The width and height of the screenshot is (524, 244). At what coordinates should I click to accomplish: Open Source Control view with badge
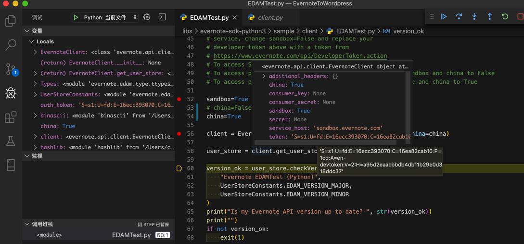coord(12,69)
